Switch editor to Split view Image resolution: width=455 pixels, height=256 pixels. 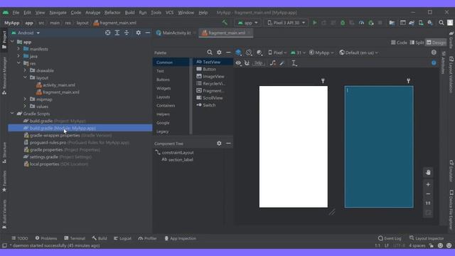(x=417, y=43)
